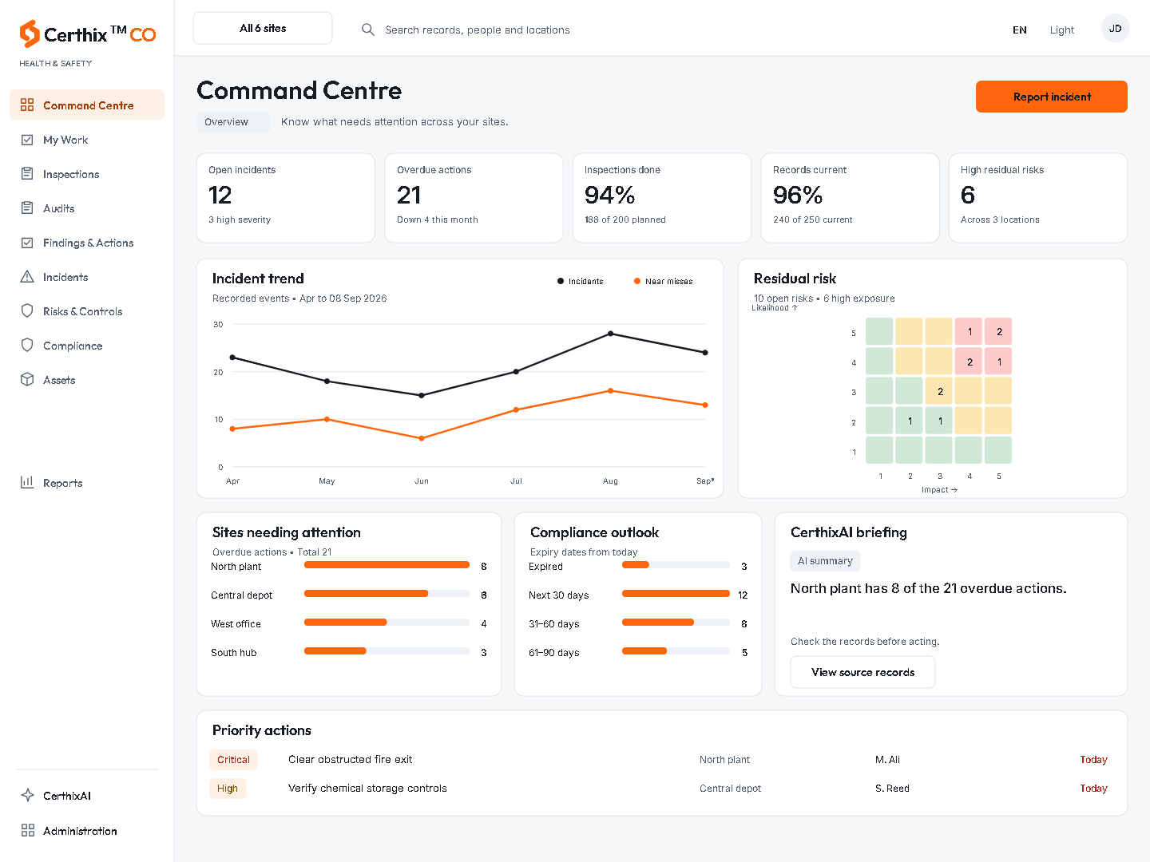Open the Records current card
The image size is (1150, 862).
(850, 198)
